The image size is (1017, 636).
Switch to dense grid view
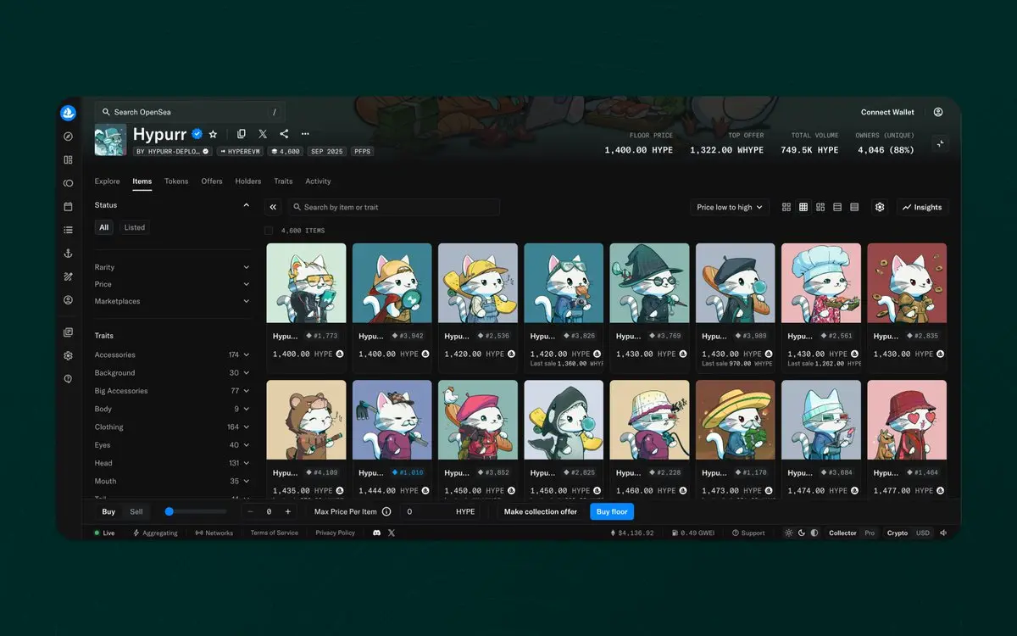pyautogui.click(x=803, y=207)
